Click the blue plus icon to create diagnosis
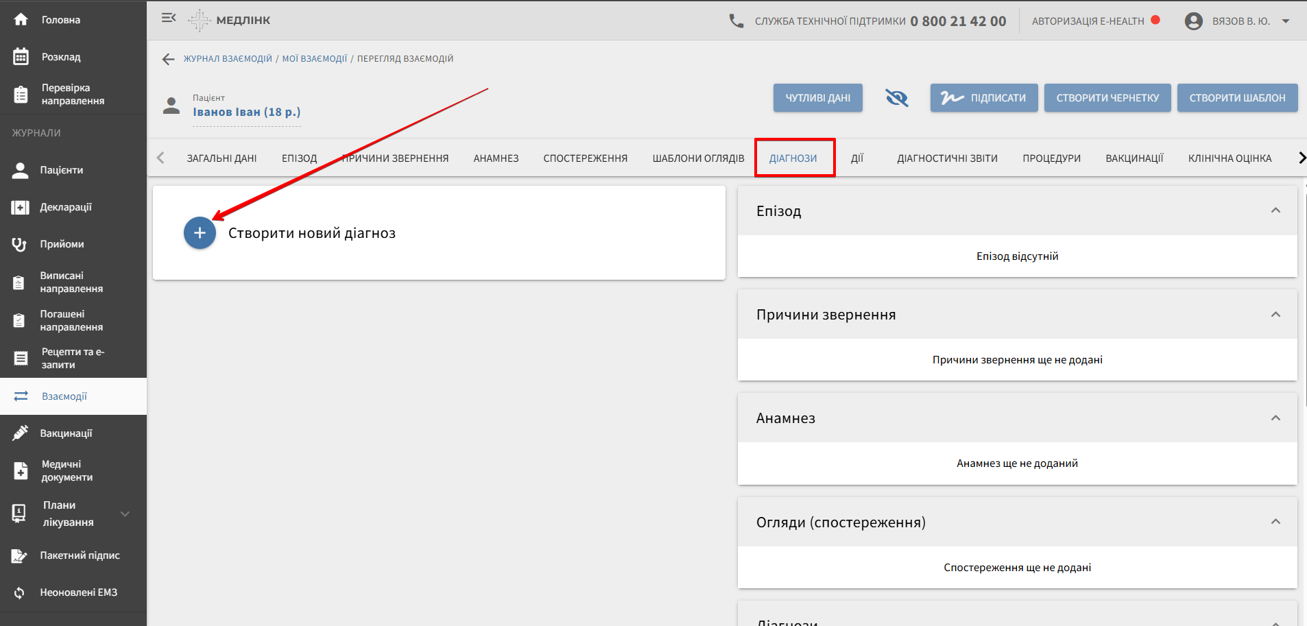 coord(200,233)
